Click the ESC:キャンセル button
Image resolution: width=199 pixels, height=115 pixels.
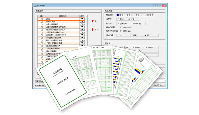pos(40,85)
